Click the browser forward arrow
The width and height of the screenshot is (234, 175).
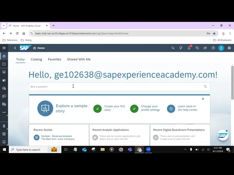pyautogui.click(x=11, y=33)
